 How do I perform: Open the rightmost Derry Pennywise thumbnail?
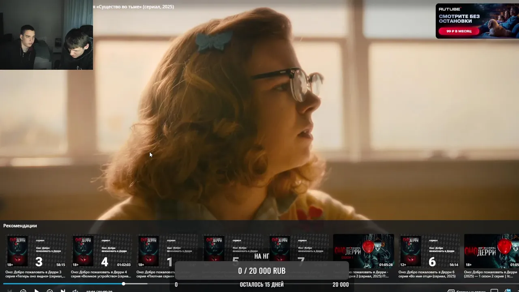point(491,251)
